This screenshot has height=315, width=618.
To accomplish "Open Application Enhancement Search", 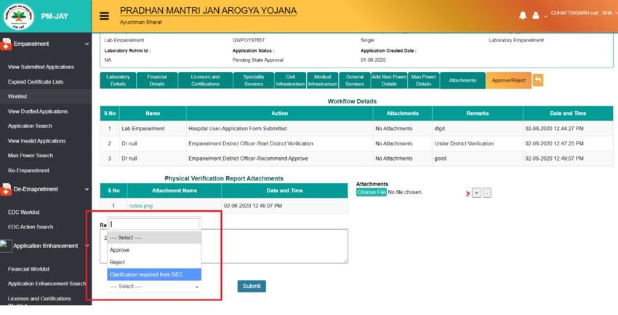I will coord(47,284).
